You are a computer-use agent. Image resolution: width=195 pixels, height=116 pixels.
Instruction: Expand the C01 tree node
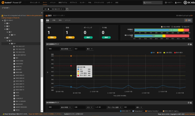(12, 35)
